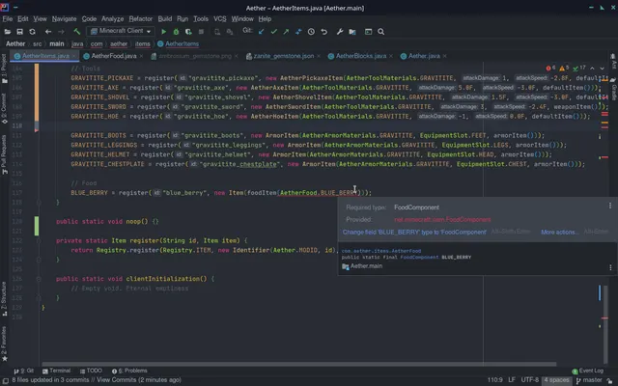
Task: Open the File menu
Action: pos(8,19)
